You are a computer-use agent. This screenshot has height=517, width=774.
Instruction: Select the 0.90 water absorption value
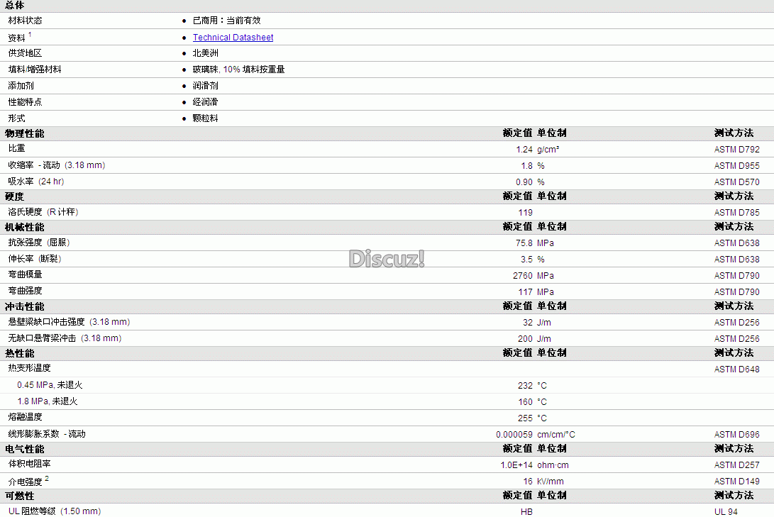coord(524,182)
